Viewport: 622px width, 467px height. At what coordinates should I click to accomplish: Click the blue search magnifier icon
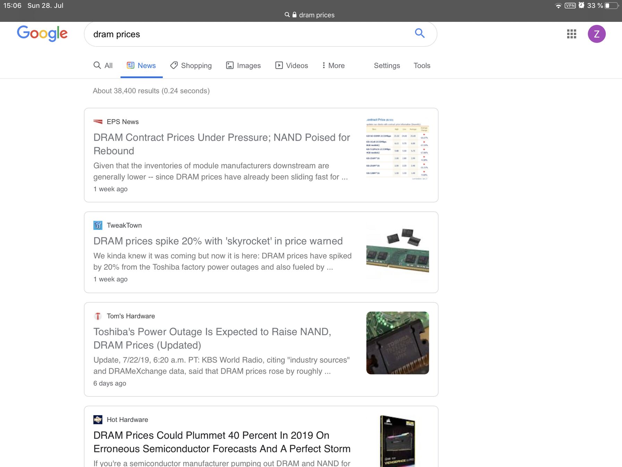[420, 33]
